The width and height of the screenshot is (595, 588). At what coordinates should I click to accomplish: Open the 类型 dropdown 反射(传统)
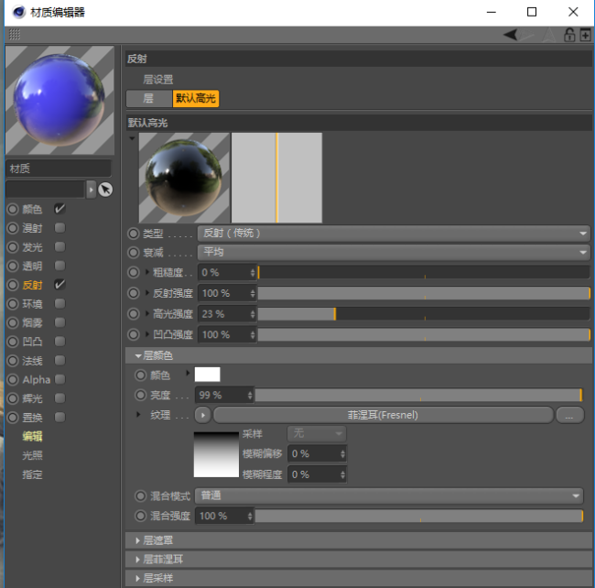click(394, 233)
